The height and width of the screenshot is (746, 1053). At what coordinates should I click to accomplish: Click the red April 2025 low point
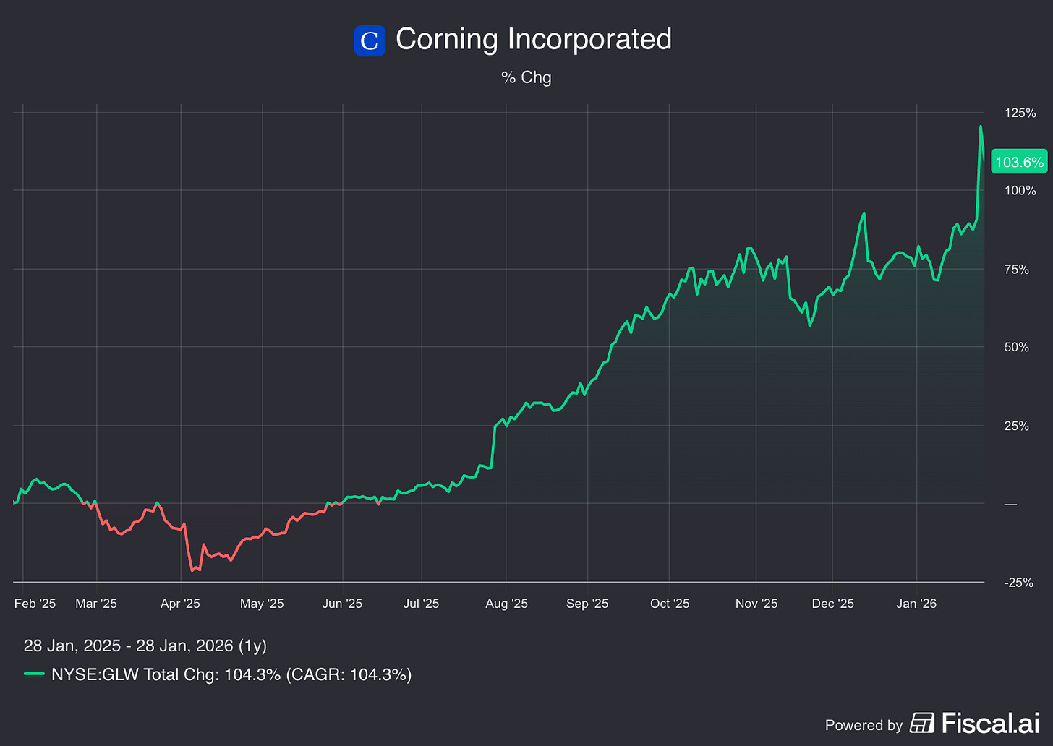(x=192, y=570)
